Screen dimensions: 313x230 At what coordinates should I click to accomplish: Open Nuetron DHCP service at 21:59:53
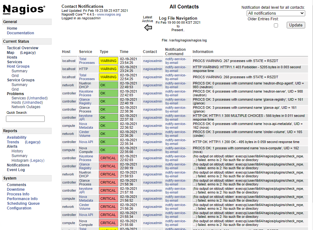(x=85, y=174)
